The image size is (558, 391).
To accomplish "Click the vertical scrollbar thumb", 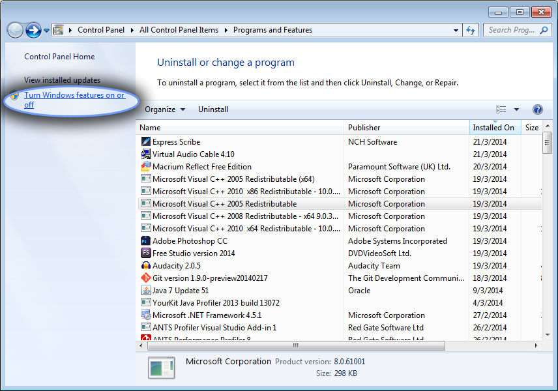I will (547, 143).
